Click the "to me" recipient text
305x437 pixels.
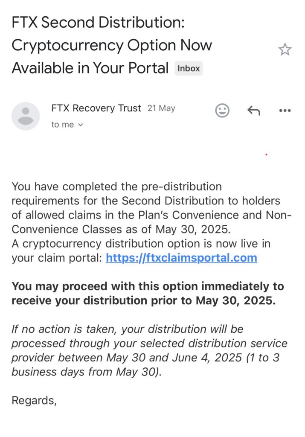click(x=62, y=125)
